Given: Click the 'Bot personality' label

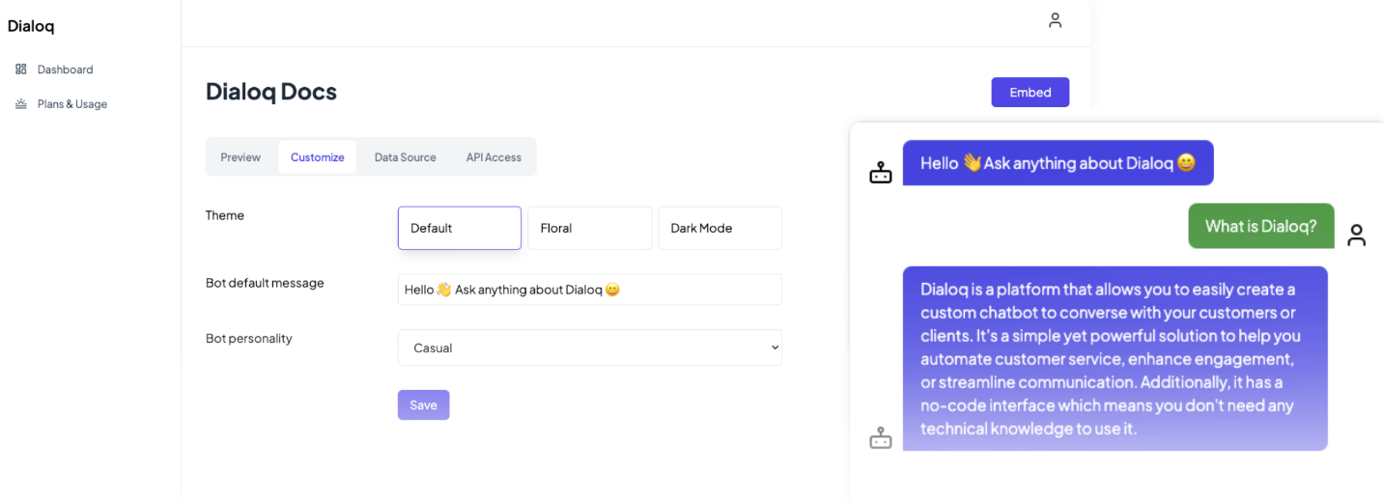Looking at the screenshot, I should coord(249,339).
